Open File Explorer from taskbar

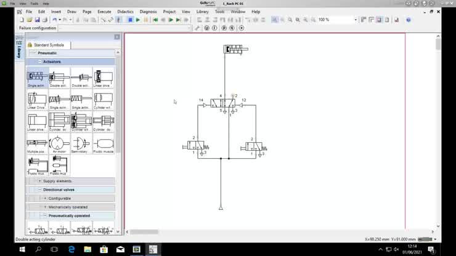[x=88, y=249]
